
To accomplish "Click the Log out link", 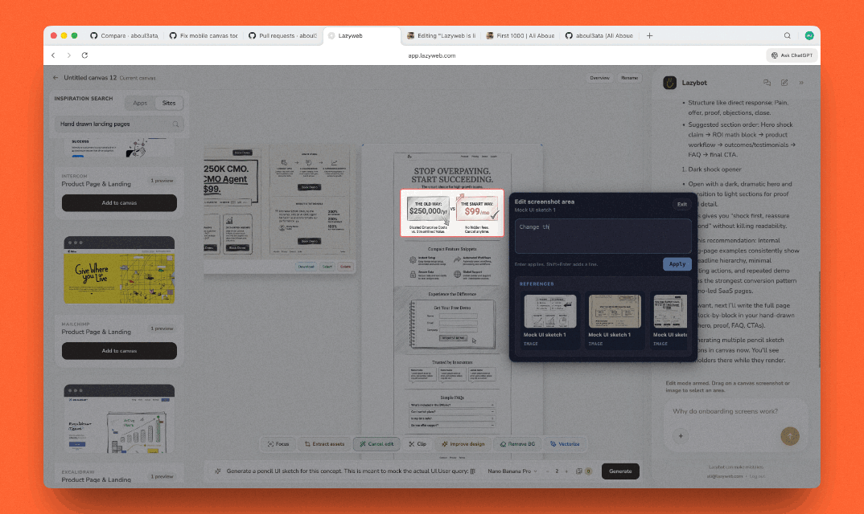I will (x=757, y=476).
